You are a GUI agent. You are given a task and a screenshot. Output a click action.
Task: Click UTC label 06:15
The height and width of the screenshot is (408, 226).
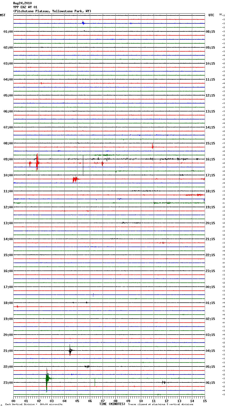click(x=210, y=383)
